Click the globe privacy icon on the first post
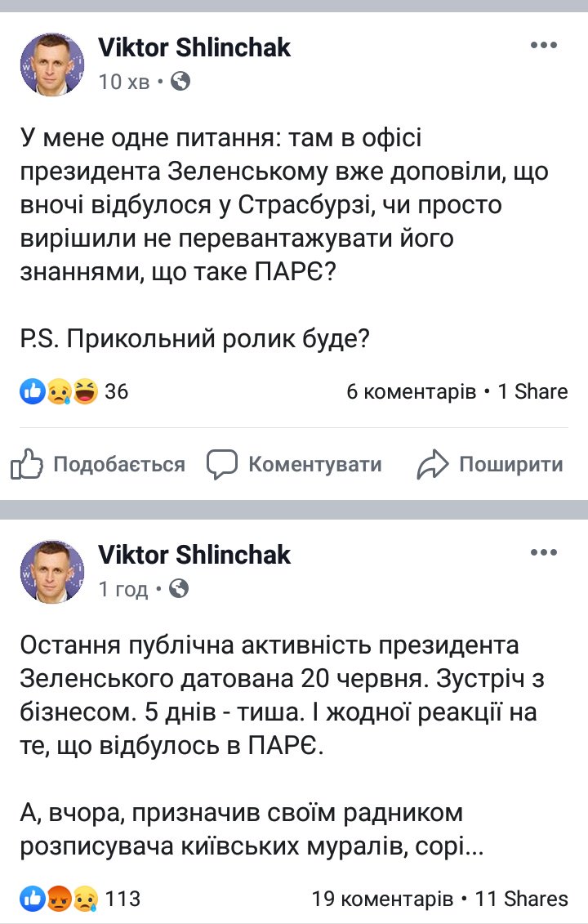Viewport: 588px width, 924px height. click(x=180, y=81)
